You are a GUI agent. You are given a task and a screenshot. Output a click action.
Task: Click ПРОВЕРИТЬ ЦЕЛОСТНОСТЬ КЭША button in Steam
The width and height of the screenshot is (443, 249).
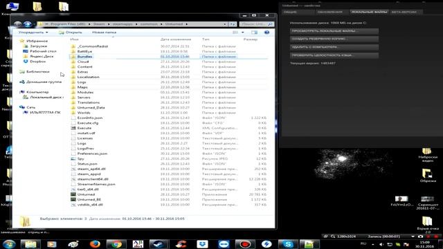click(334, 55)
